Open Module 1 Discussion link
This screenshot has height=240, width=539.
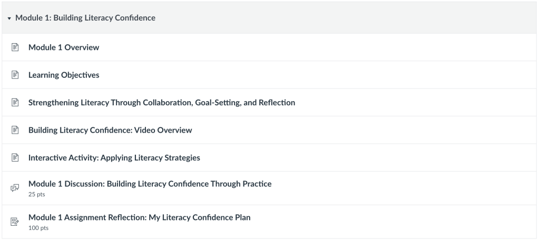[150, 184]
